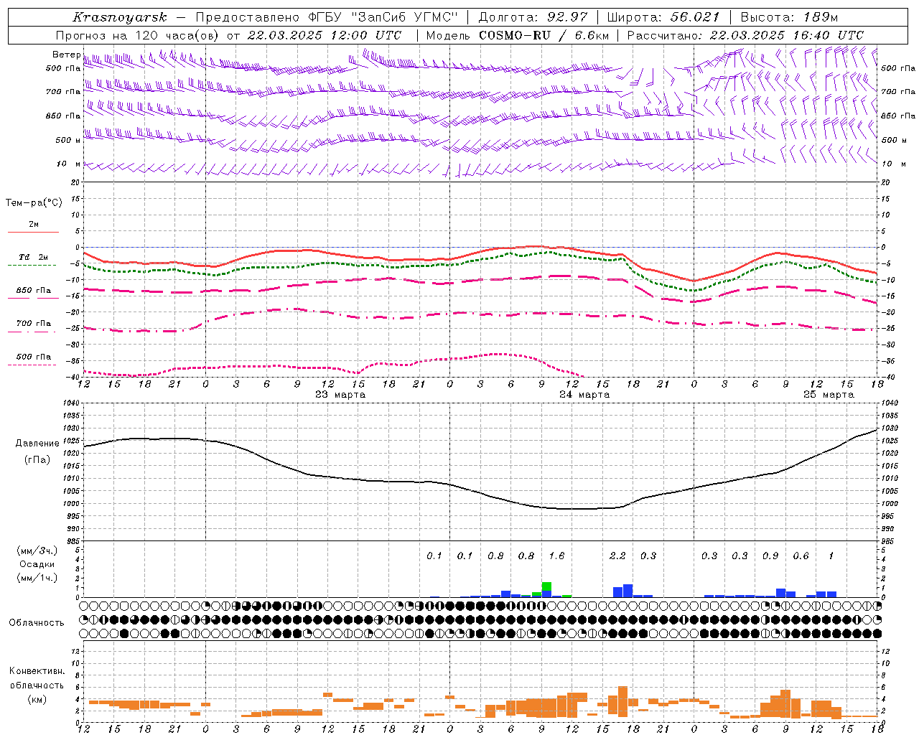Image resolution: width=919 pixels, height=735 pixels.
Task: Click the '0.6' three-hour precipitation value
Action: 801,556
